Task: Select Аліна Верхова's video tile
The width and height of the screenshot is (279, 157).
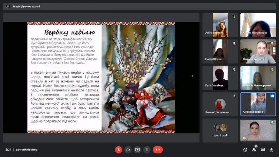Action: coord(220,25)
